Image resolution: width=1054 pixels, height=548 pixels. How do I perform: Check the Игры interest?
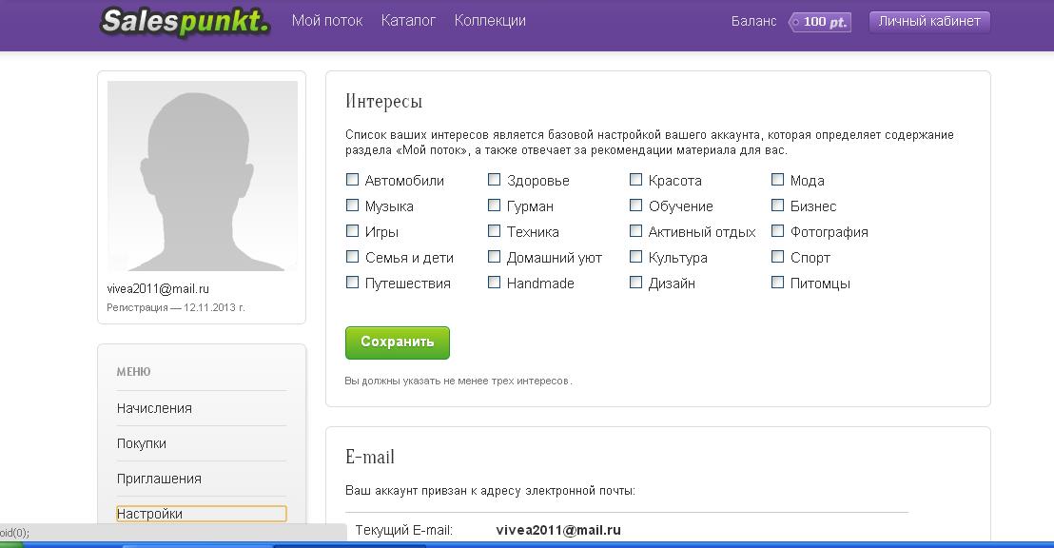(x=352, y=230)
